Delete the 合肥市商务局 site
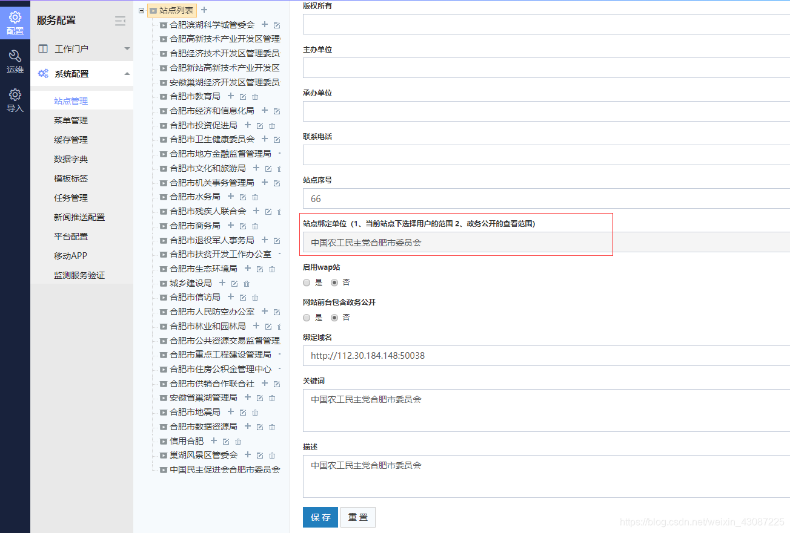 [255, 226]
